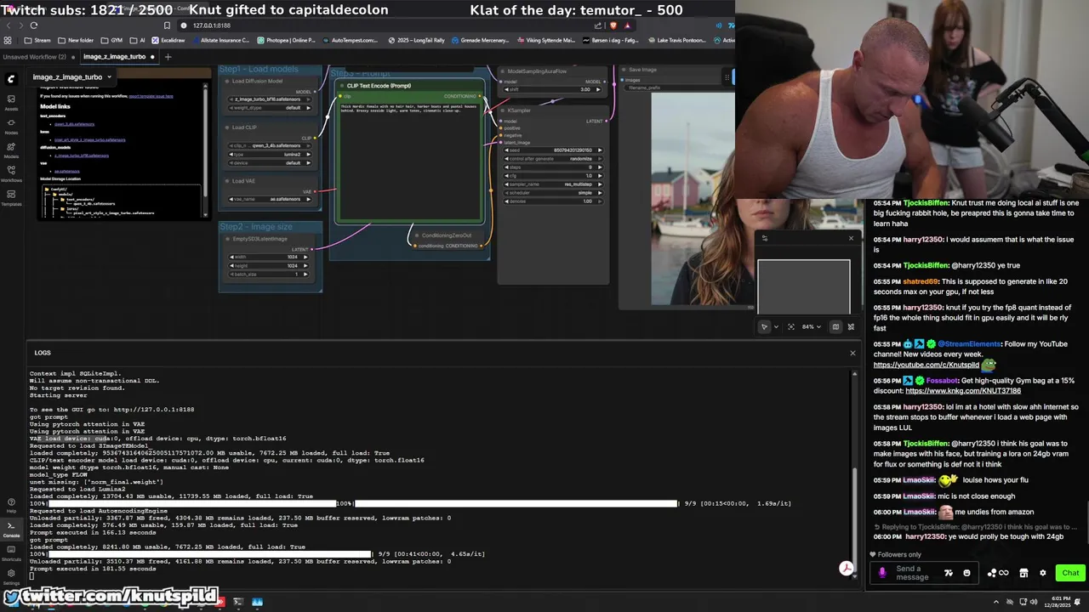Open the scheduler simple dropdown
This screenshot has width=1089, height=612.
coord(553,192)
